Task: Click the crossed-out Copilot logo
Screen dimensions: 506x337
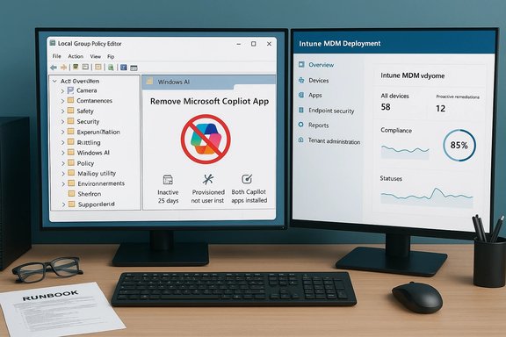Action: (206, 140)
